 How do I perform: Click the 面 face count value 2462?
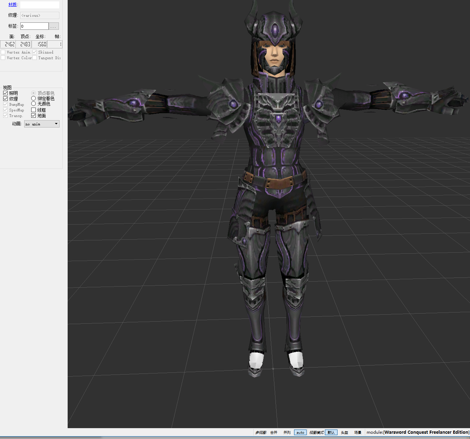coord(8,44)
